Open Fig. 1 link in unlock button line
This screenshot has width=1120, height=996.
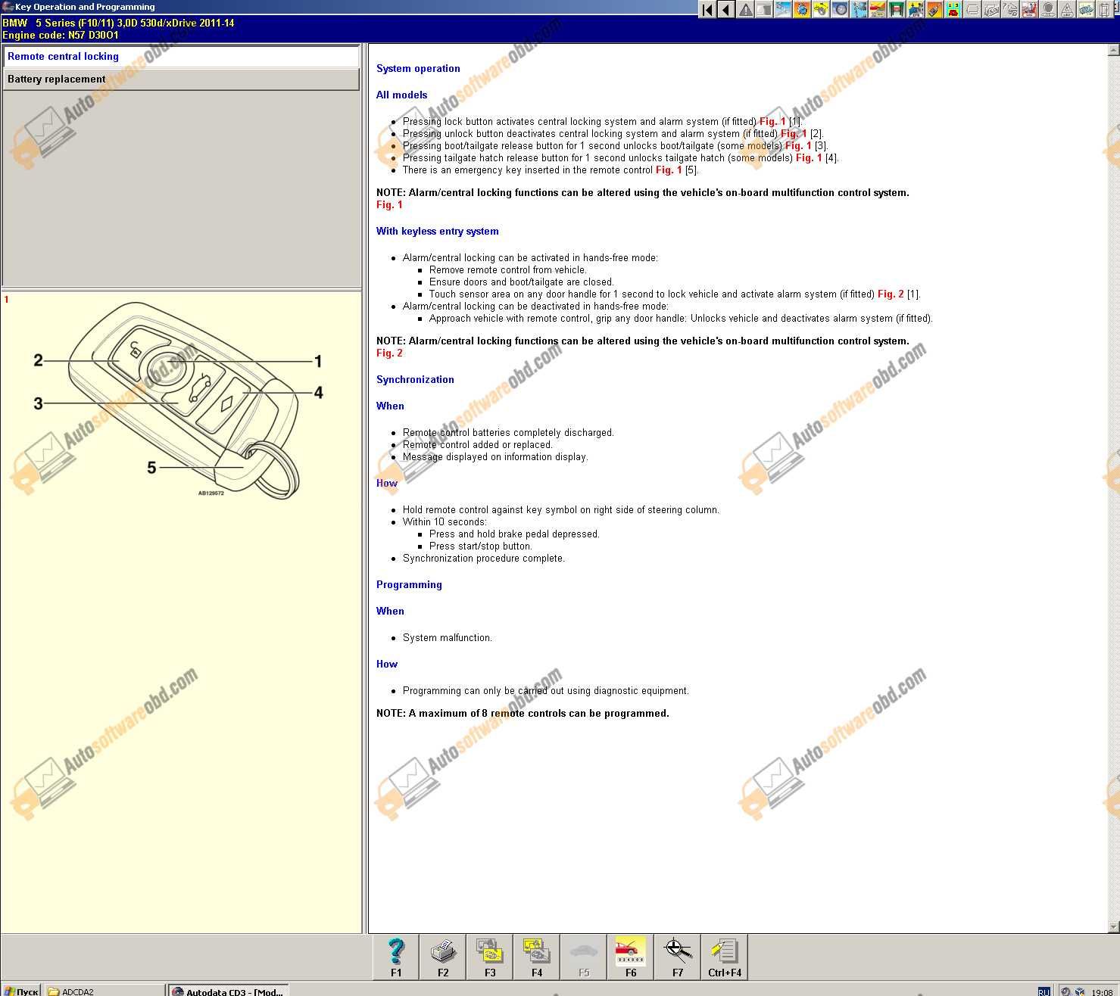794,133
